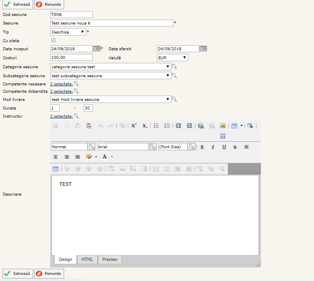Viewport: 314px width, 281px height.
Task: Switch to the Preview editor tab
Action: click(110, 260)
